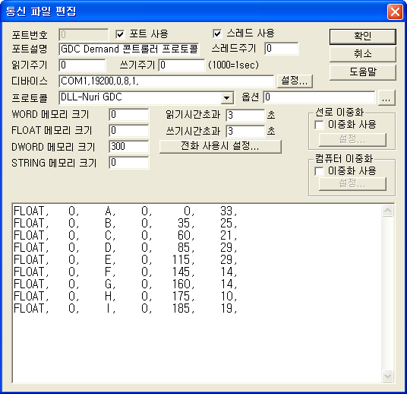
Task: Enable 이중화 사용 under 선로 이중화
Action: [319, 125]
